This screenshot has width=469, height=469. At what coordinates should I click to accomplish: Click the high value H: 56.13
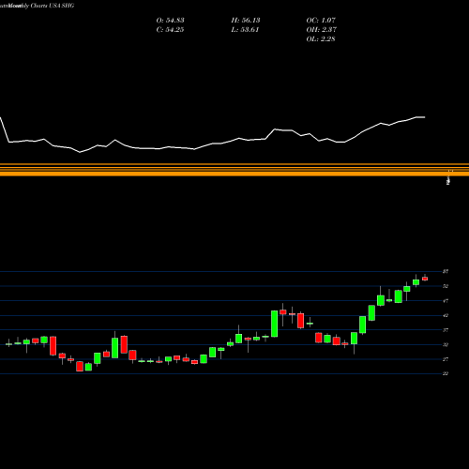[x=246, y=21]
